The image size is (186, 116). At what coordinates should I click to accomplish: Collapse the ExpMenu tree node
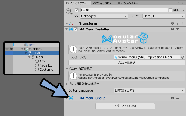click(x=22, y=49)
